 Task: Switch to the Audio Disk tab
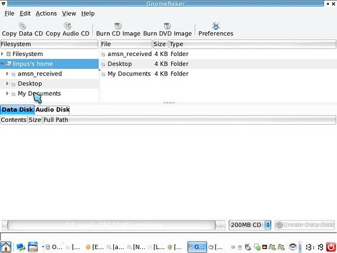pos(53,109)
